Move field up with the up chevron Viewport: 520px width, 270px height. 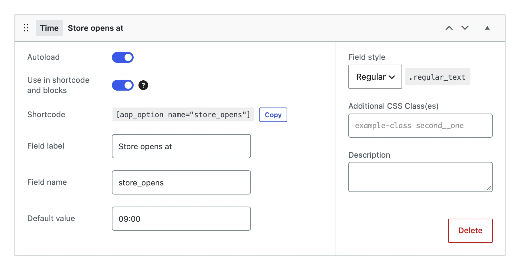(x=449, y=28)
